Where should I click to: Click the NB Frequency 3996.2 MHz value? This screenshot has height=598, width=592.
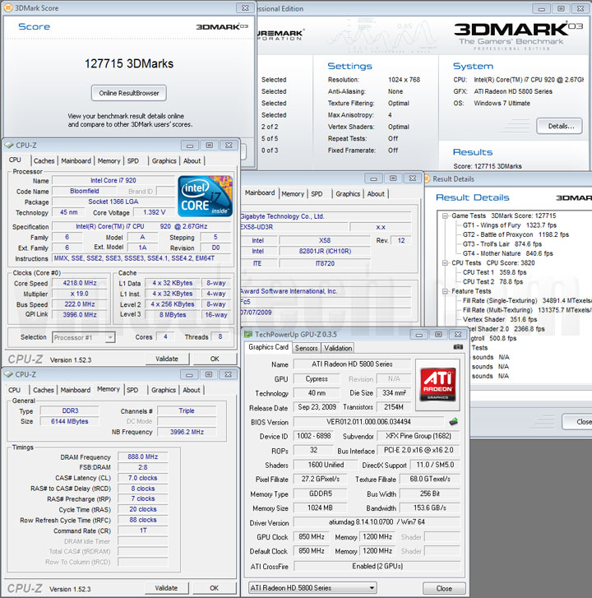click(187, 432)
